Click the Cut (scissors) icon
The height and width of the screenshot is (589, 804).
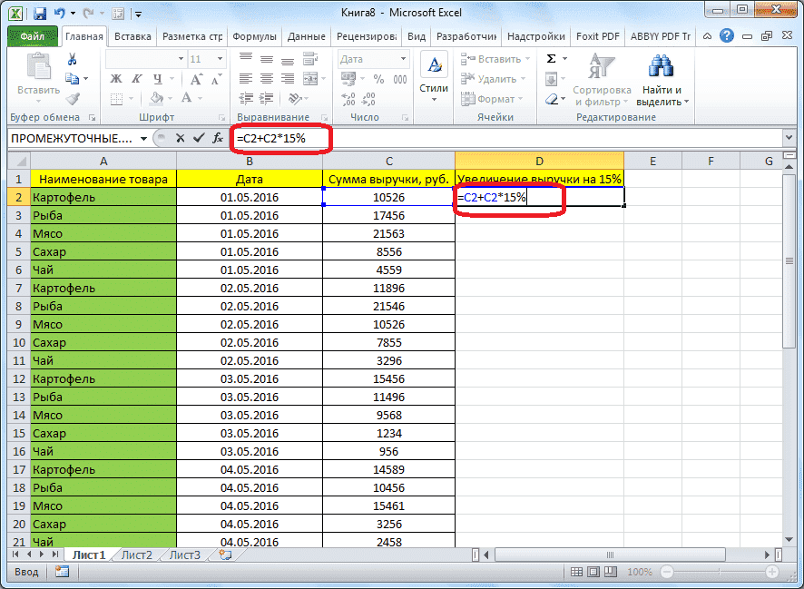(x=72, y=60)
